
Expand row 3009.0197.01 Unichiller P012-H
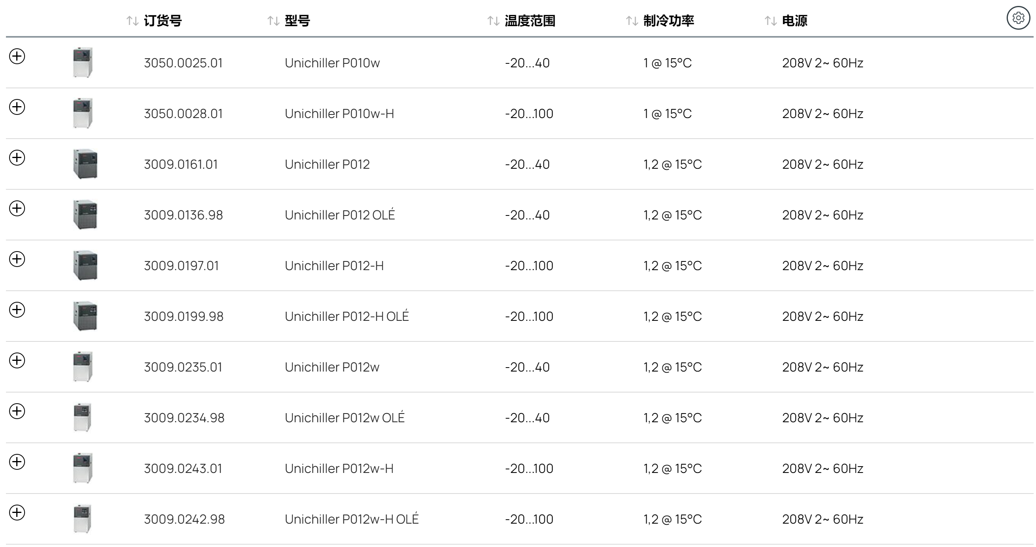point(17,259)
